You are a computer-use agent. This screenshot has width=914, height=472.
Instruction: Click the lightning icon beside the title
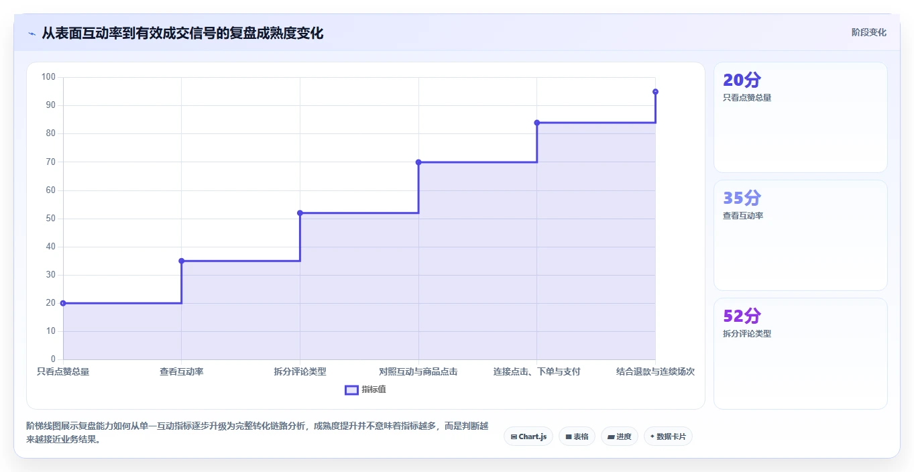[x=32, y=34]
